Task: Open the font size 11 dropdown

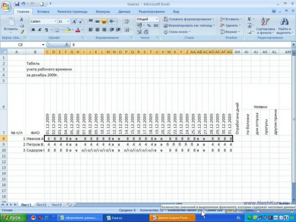Action: 68,22
